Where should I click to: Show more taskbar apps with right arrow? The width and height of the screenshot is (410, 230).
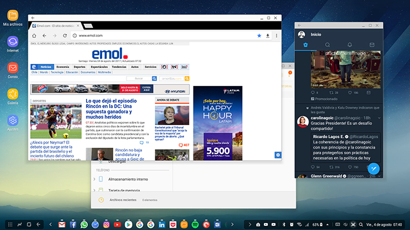tap(232, 224)
